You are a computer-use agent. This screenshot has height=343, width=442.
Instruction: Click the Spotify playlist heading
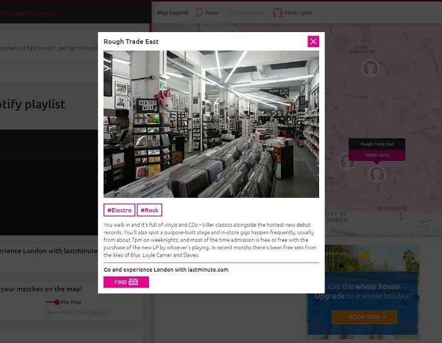pyautogui.click(x=33, y=105)
